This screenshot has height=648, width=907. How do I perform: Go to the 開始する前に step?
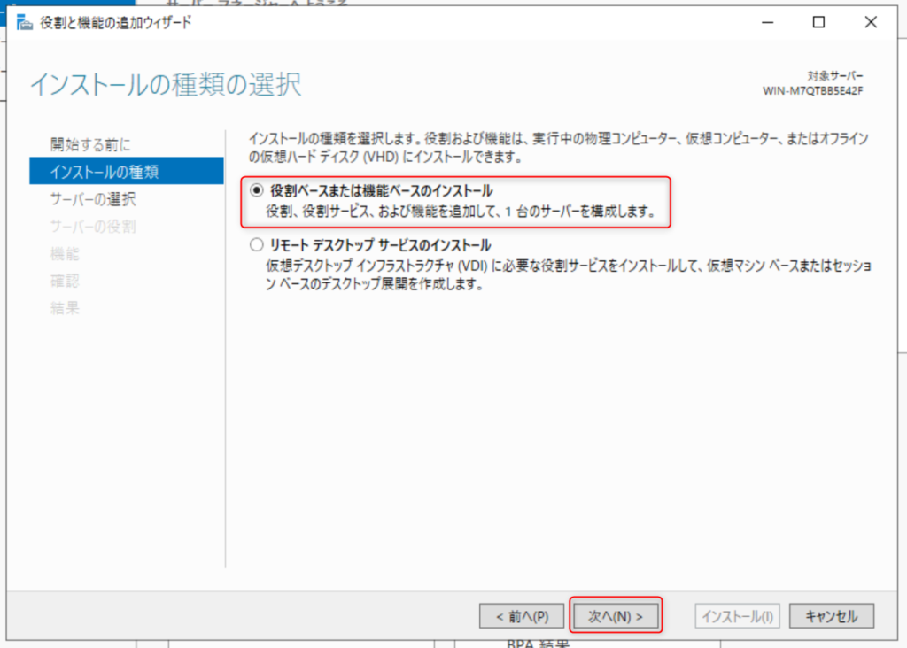point(90,144)
